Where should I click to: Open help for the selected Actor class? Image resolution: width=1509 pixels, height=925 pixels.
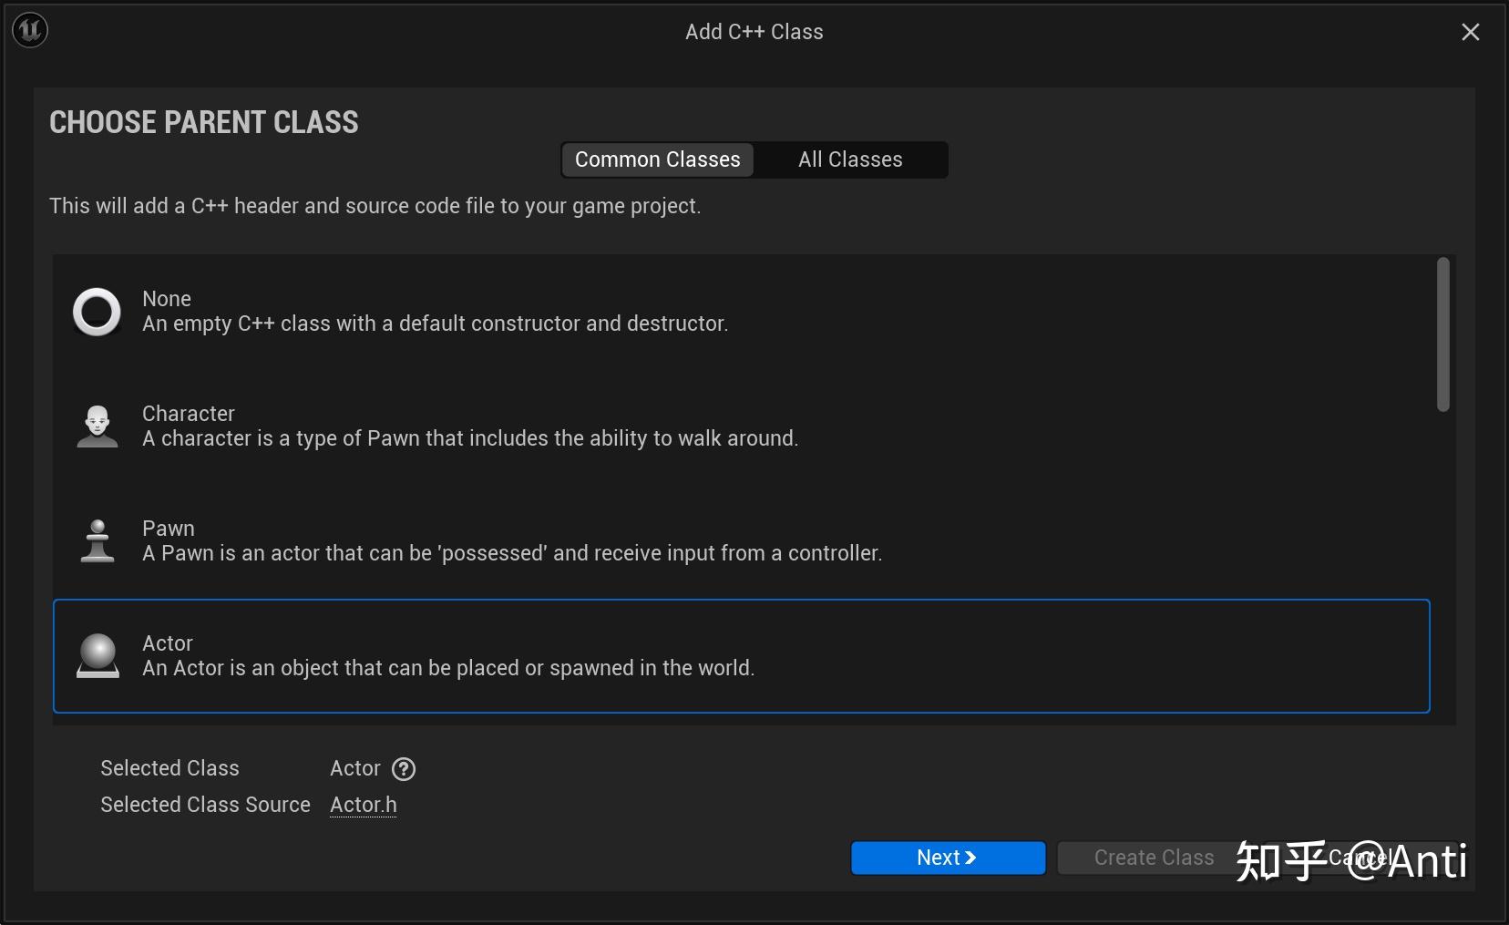(404, 769)
